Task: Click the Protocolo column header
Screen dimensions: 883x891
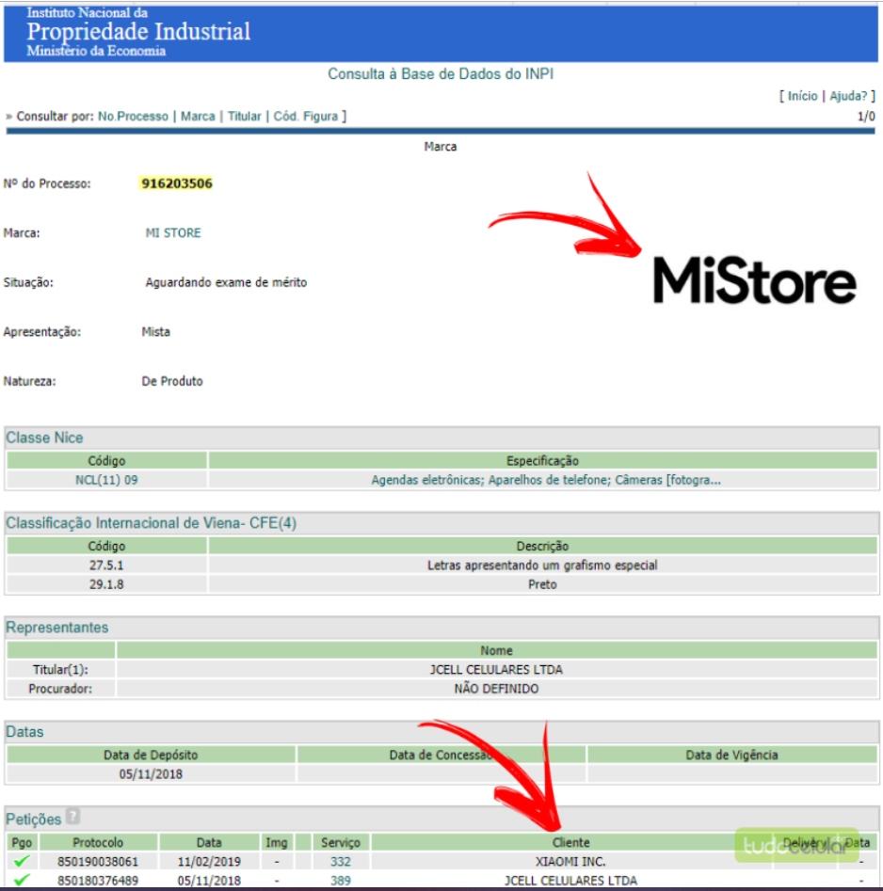Action: (98, 842)
